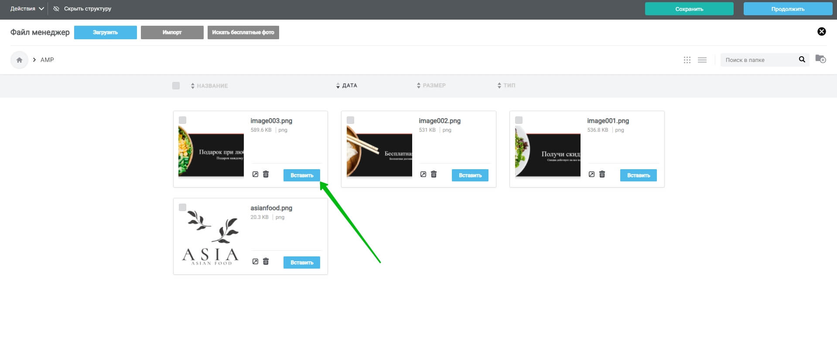This screenshot has width=837, height=341.
Task: Create new folder icon
Action: [821, 59]
